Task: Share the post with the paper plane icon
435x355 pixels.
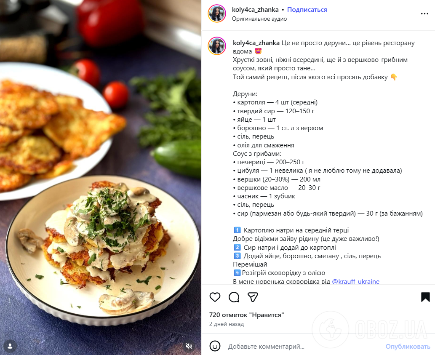Action: pos(253,297)
